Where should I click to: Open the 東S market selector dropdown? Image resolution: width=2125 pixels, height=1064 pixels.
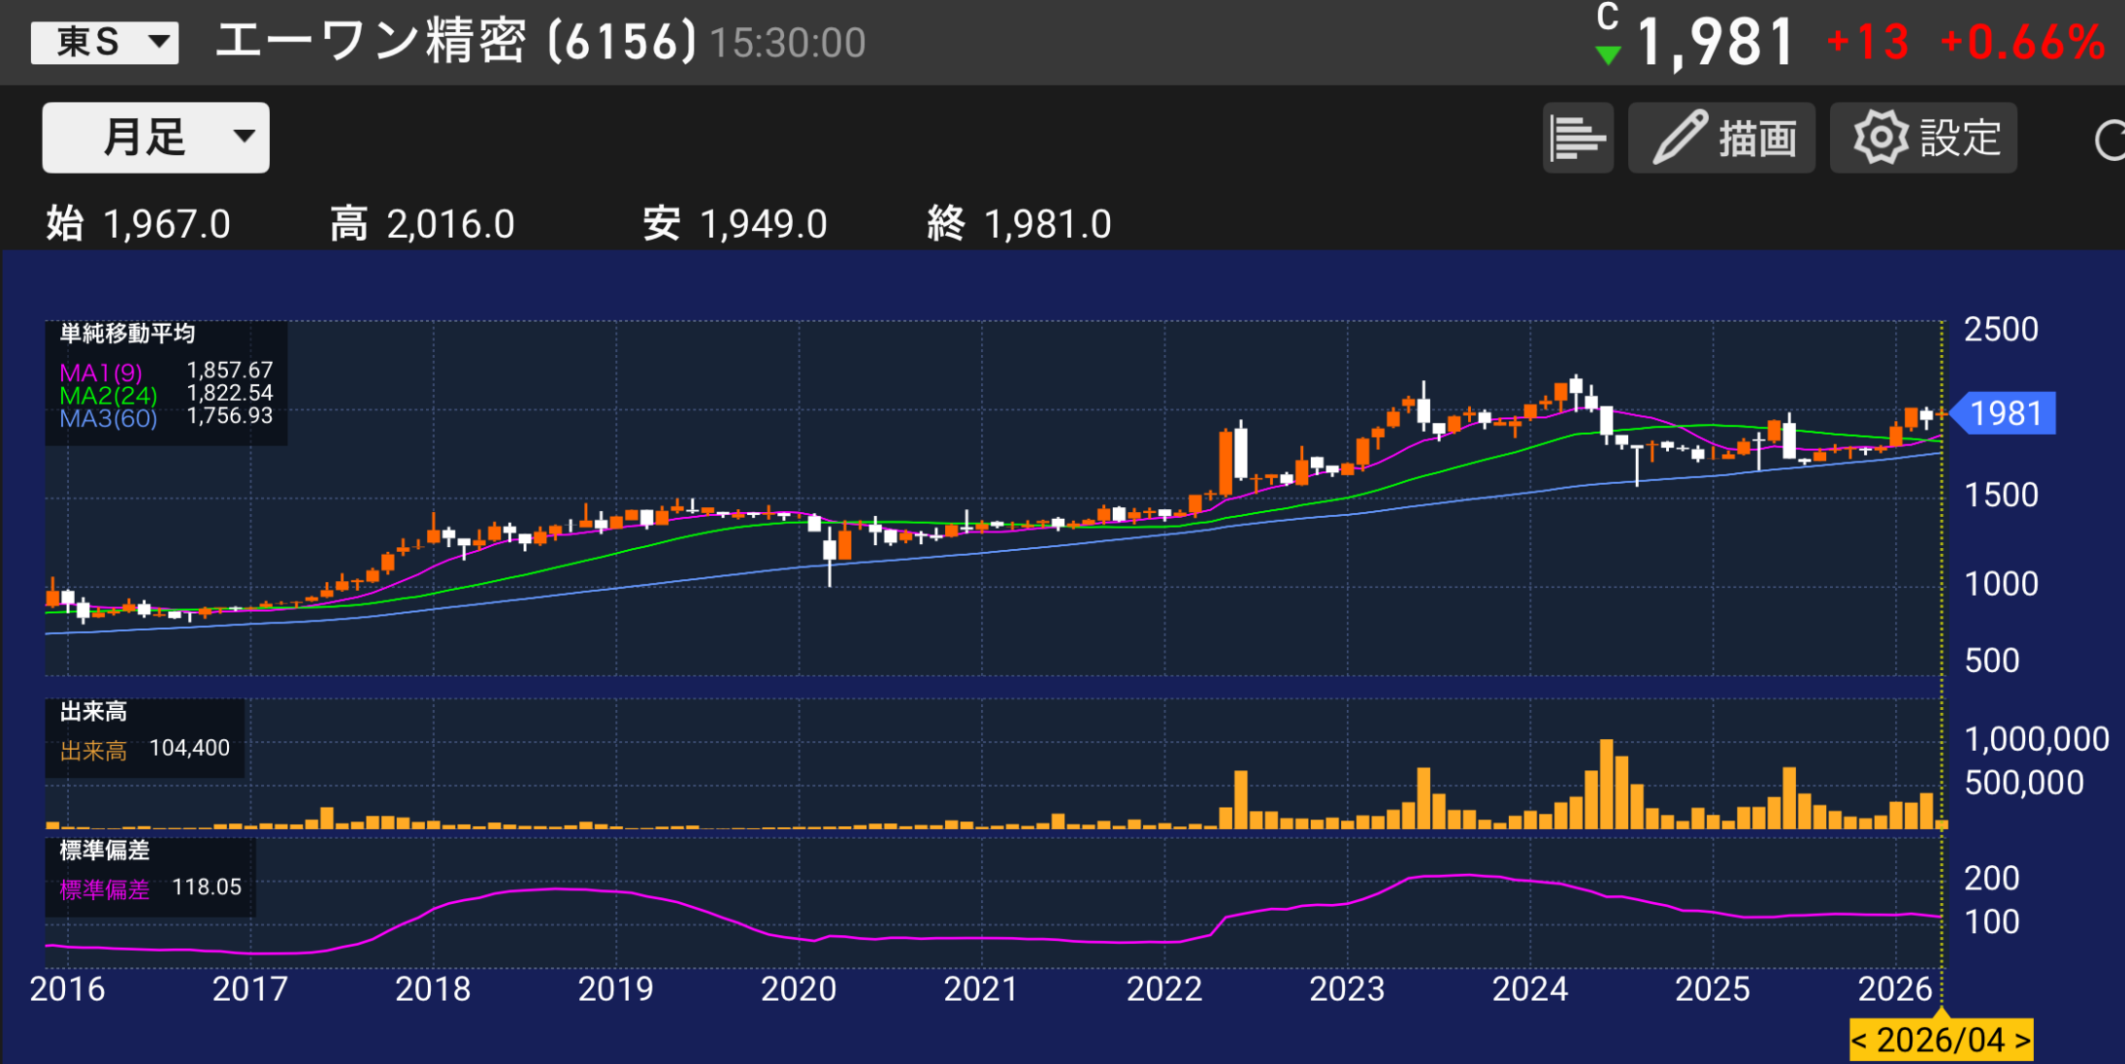pos(104,41)
